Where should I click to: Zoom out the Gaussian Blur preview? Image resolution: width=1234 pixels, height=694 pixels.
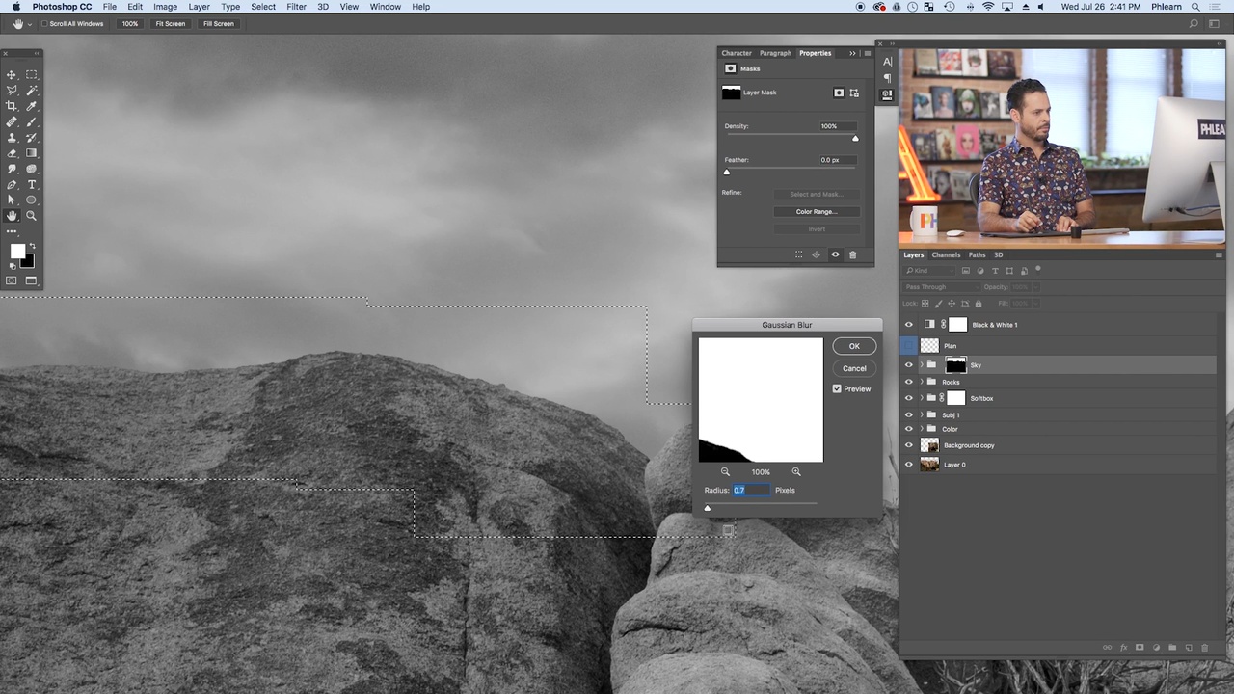tap(725, 471)
